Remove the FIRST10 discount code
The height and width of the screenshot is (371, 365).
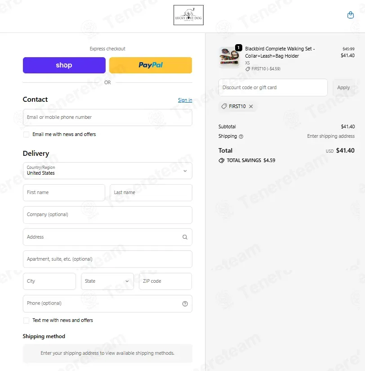coord(251,106)
